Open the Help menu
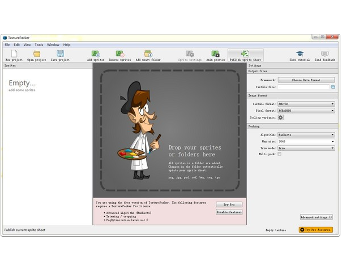 (x=67, y=45)
